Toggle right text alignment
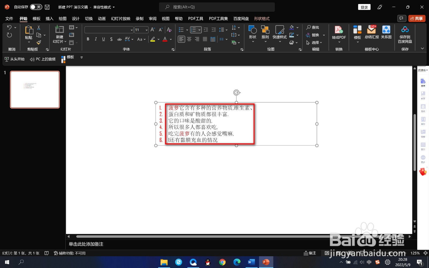 [197, 39]
